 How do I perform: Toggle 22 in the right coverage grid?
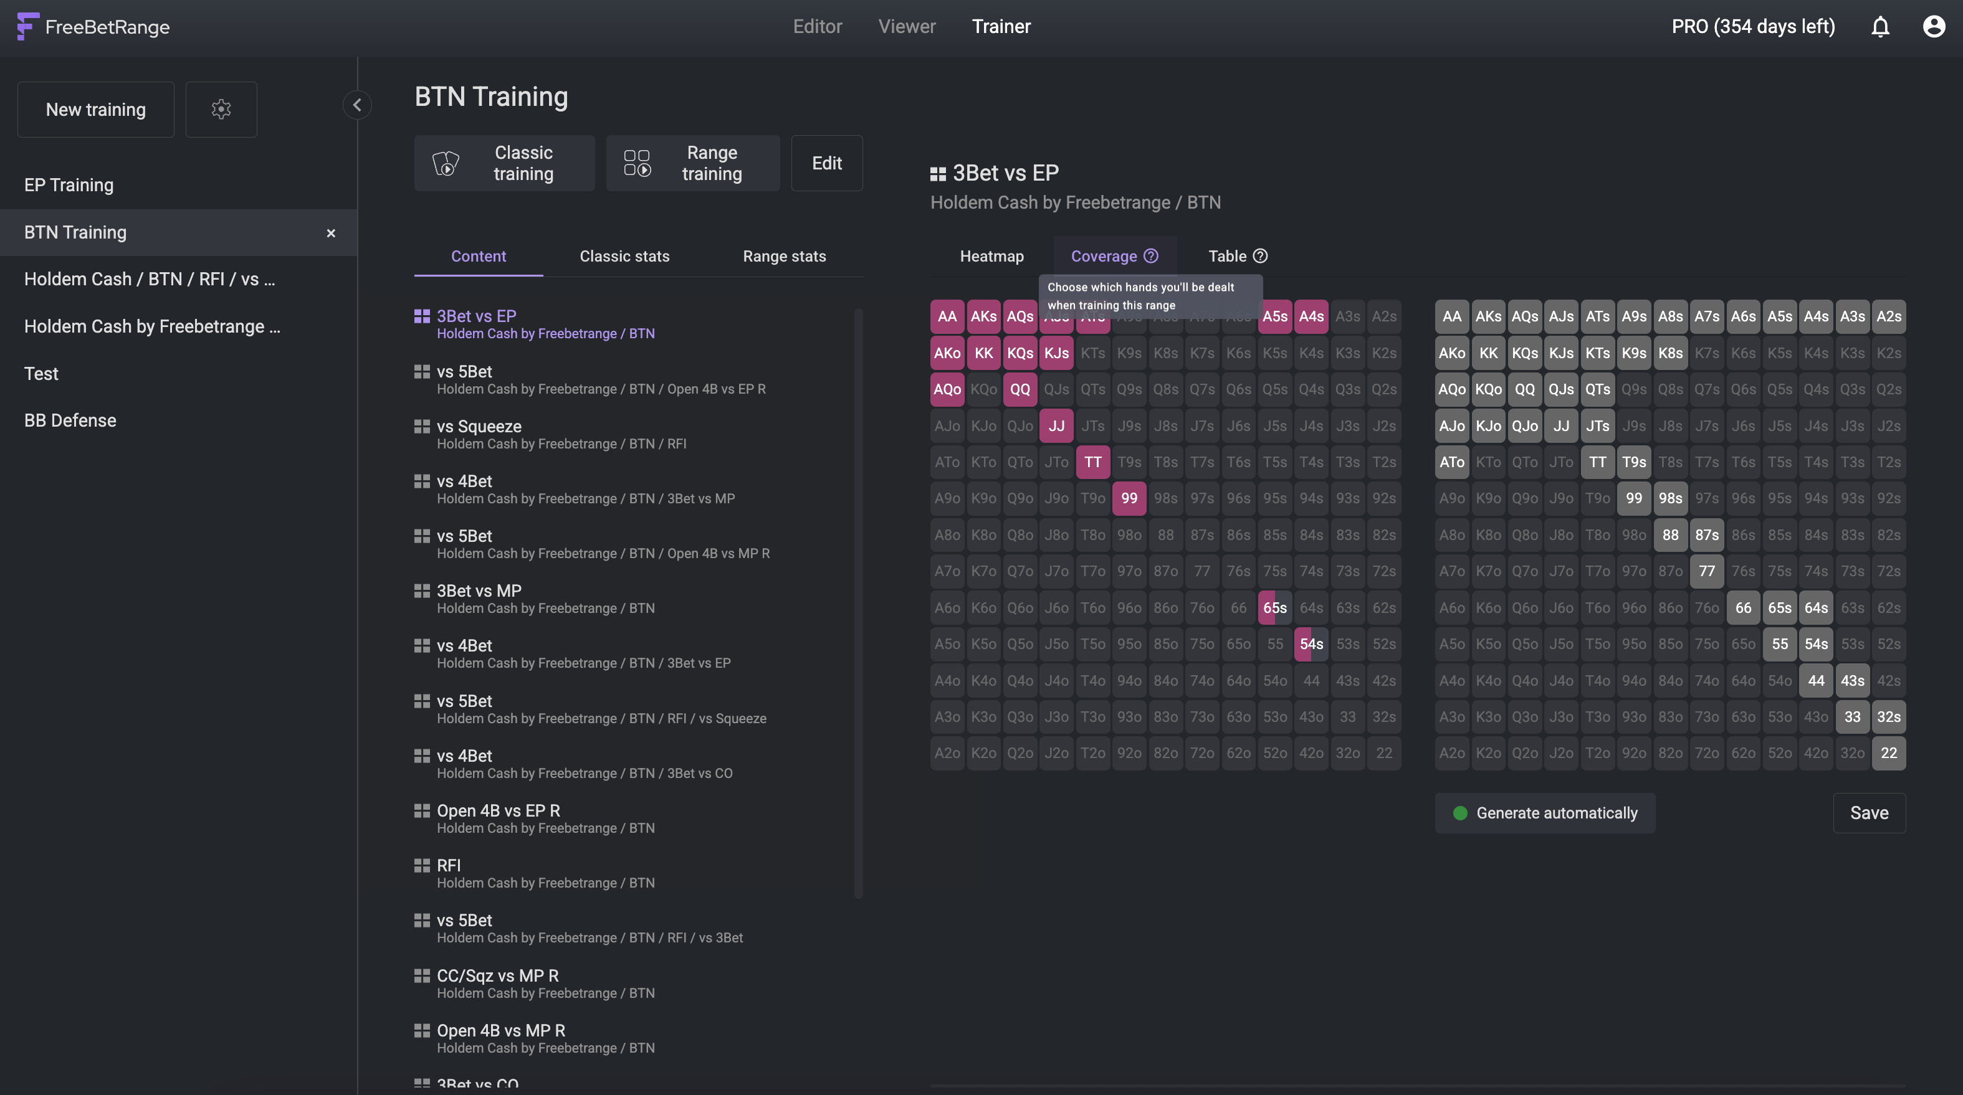pyautogui.click(x=1888, y=753)
